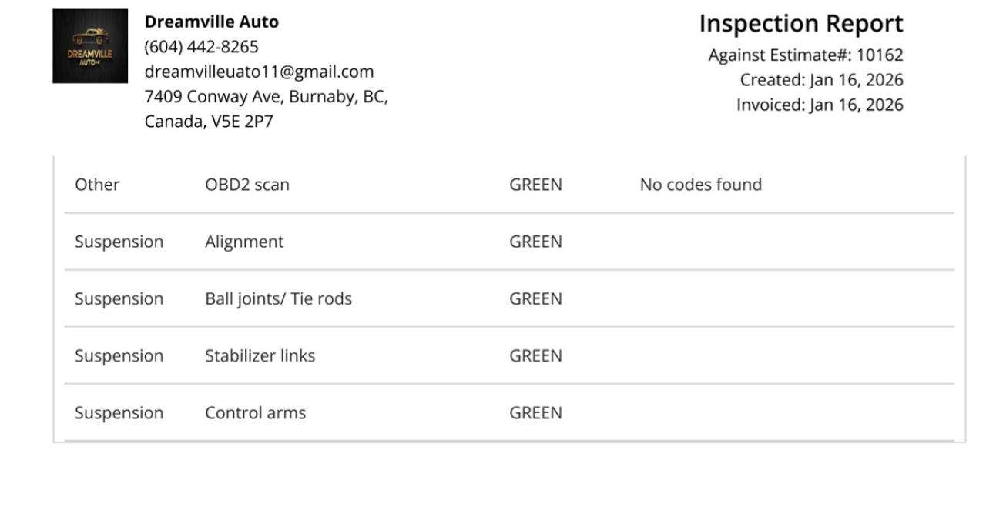The width and height of the screenshot is (986, 510).
Task: Click the GREEN status for Stabilizer links
Action: pyautogui.click(x=535, y=355)
